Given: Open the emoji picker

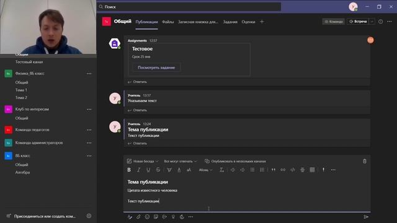Looking at the screenshot, I should coord(147,217).
